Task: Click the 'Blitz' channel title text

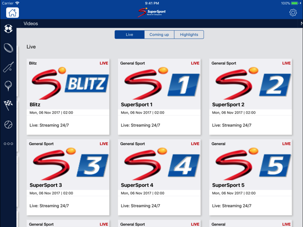Action: coord(35,105)
